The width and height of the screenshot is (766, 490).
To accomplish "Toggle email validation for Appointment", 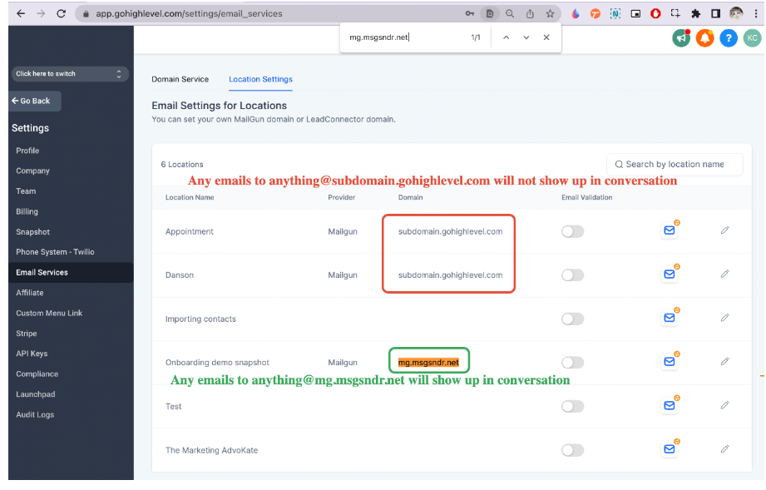I will coord(572,231).
